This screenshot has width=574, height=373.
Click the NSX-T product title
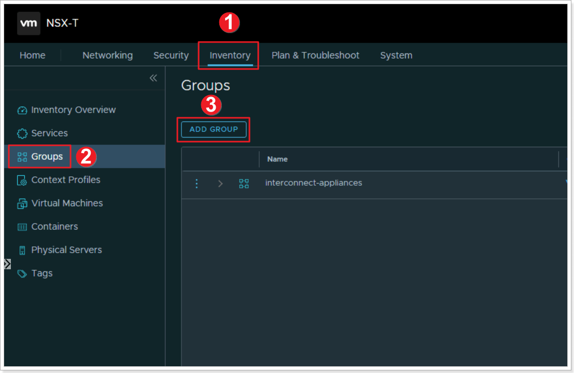(x=62, y=23)
